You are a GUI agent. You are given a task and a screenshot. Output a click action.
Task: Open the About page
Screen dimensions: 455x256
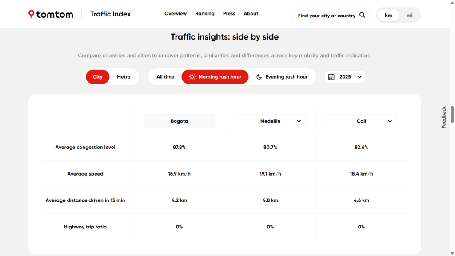(251, 14)
